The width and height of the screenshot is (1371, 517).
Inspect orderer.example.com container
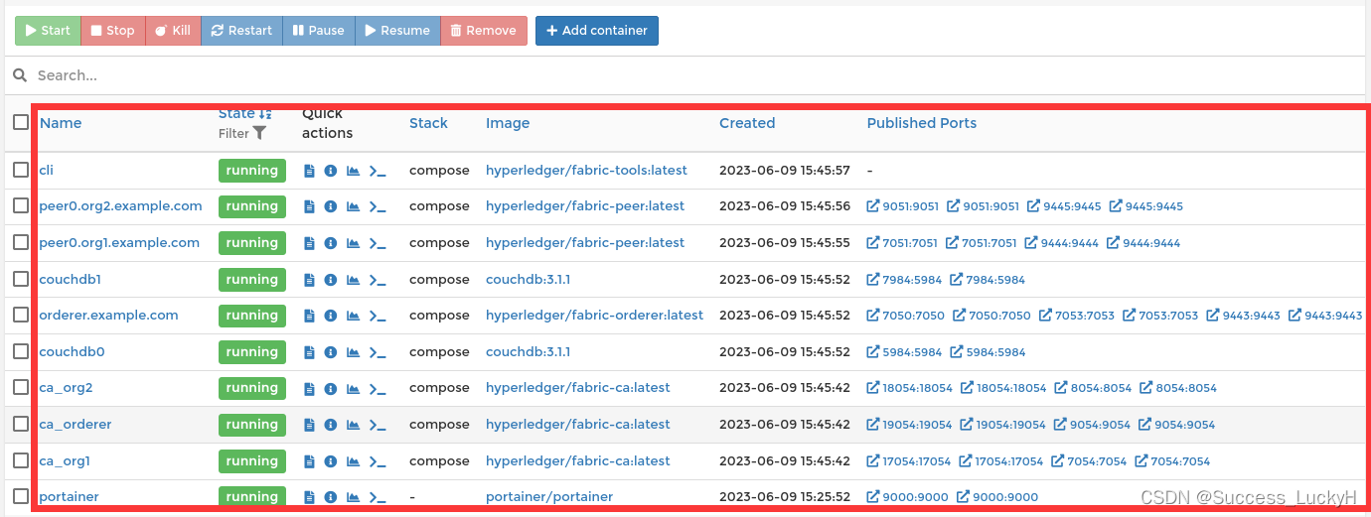tap(331, 316)
